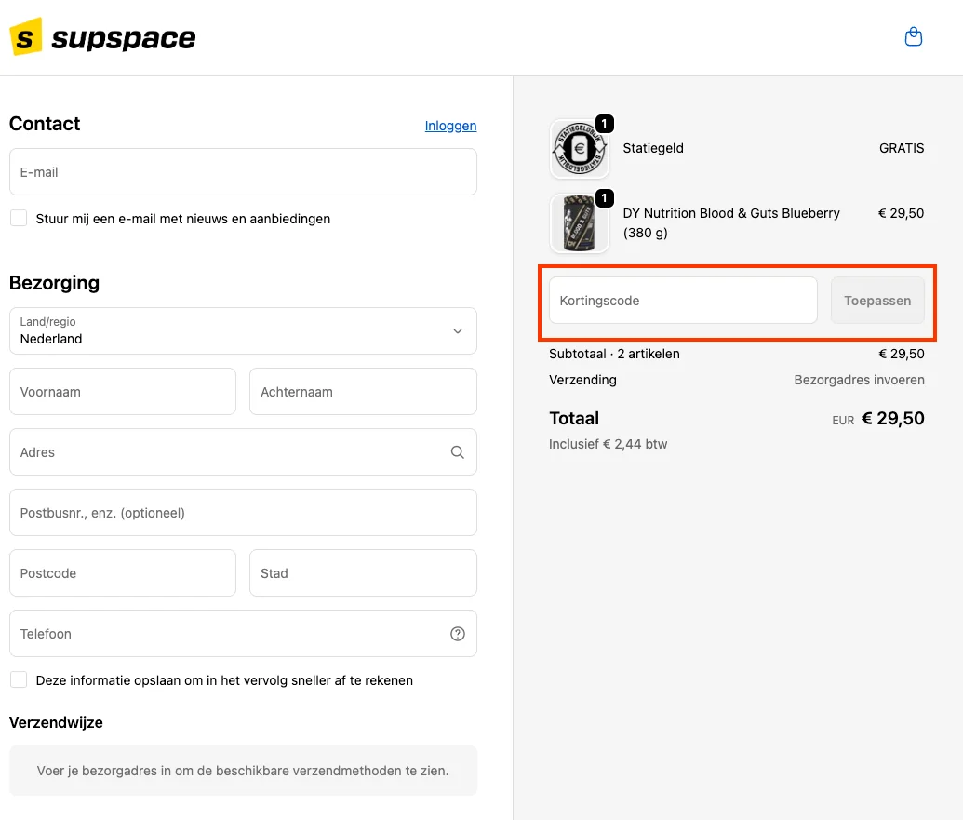Check the save information for faster checkout option

coord(18,679)
